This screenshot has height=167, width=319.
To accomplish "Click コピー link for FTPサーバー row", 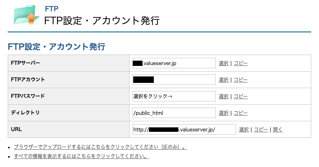I will pyautogui.click(x=240, y=63).
